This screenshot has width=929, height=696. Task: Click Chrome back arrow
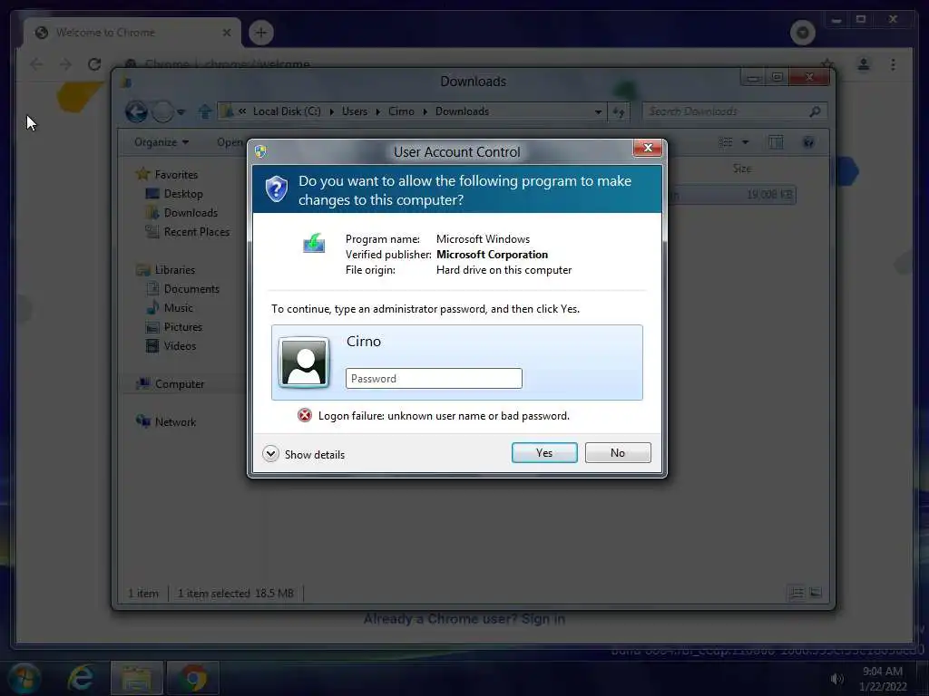pyautogui.click(x=36, y=64)
